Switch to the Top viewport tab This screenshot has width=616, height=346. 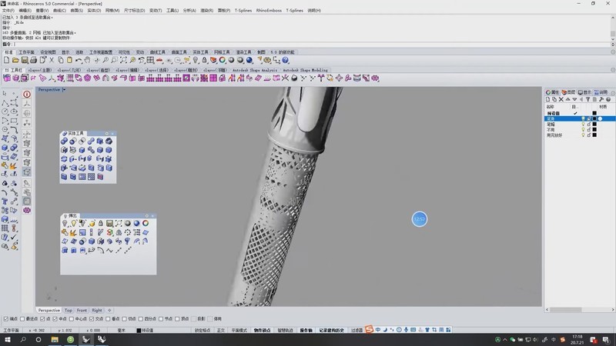point(69,310)
